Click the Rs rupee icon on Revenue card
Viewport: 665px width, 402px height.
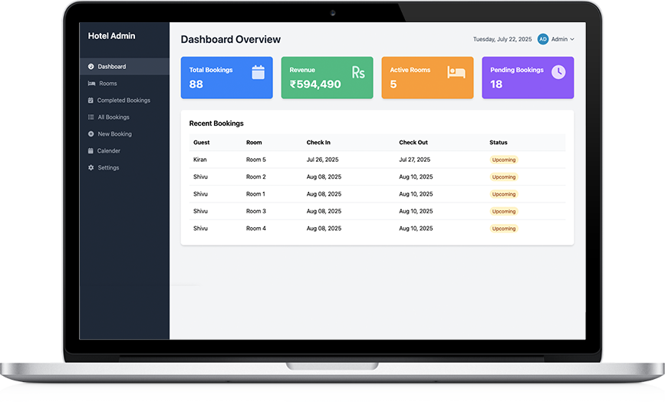[x=358, y=72]
